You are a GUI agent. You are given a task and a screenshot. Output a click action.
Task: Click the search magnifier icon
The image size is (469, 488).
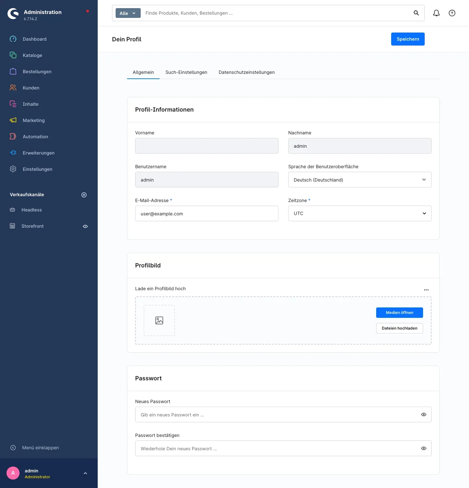click(x=416, y=13)
